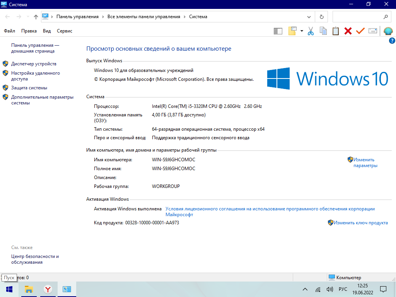The height and width of the screenshot is (297, 396).
Task: Switch input language via РУС indicator
Action: click(343, 289)
